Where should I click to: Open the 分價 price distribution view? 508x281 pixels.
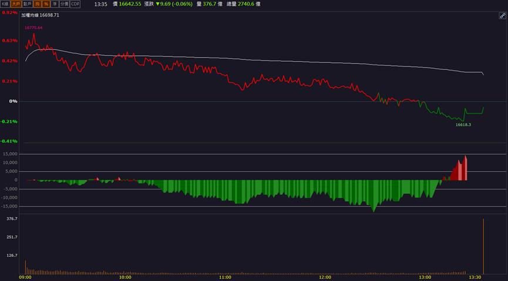coord(65,4)
